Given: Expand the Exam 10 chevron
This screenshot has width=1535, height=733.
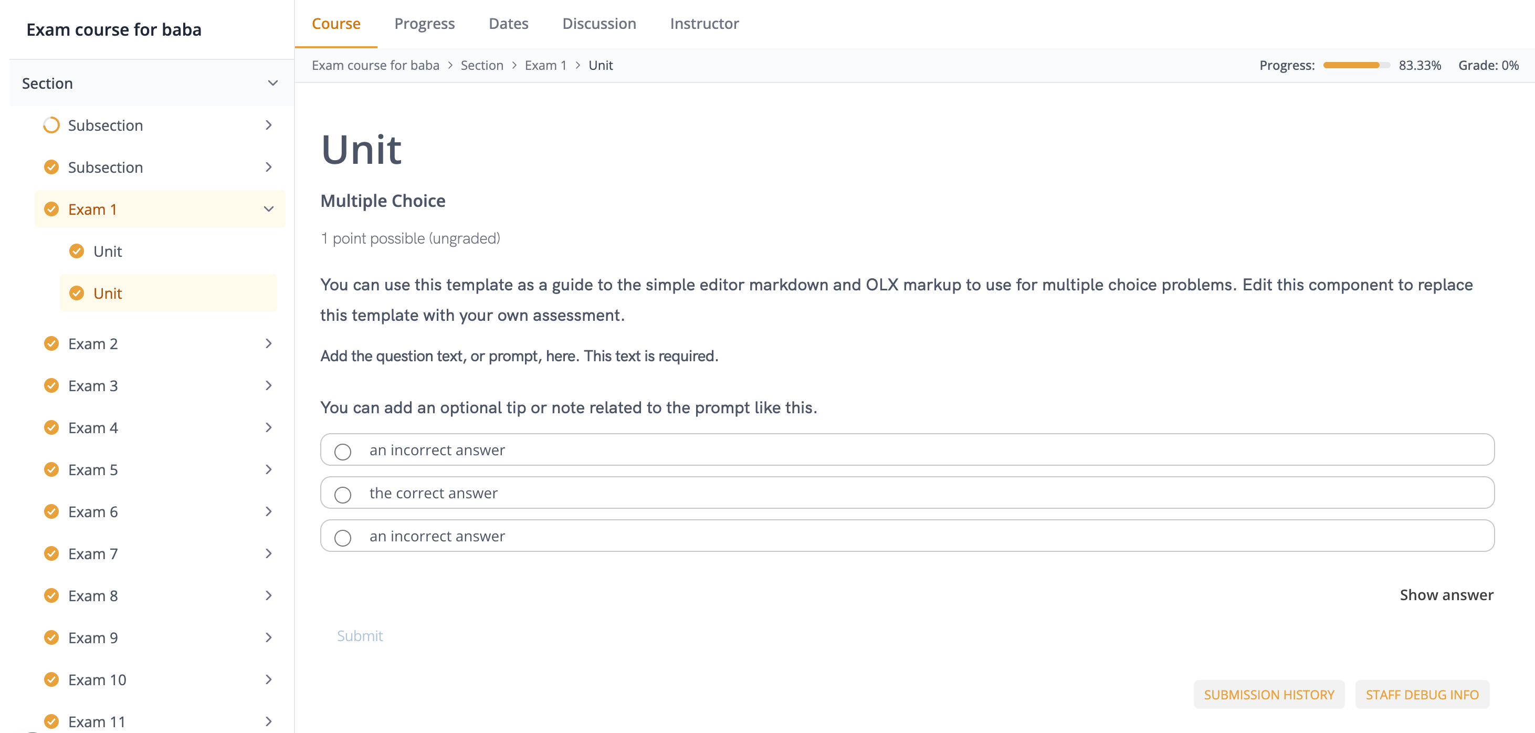Looking at the screenshot, I should coord(269,679).
